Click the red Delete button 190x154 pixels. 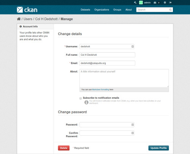pos(64,148)
